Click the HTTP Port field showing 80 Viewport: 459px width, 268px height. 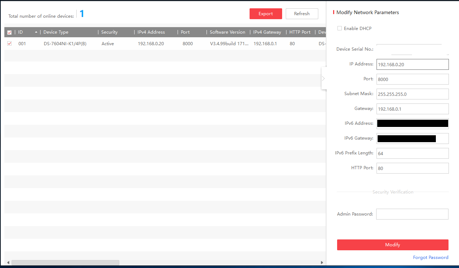(x=412, y=168)
